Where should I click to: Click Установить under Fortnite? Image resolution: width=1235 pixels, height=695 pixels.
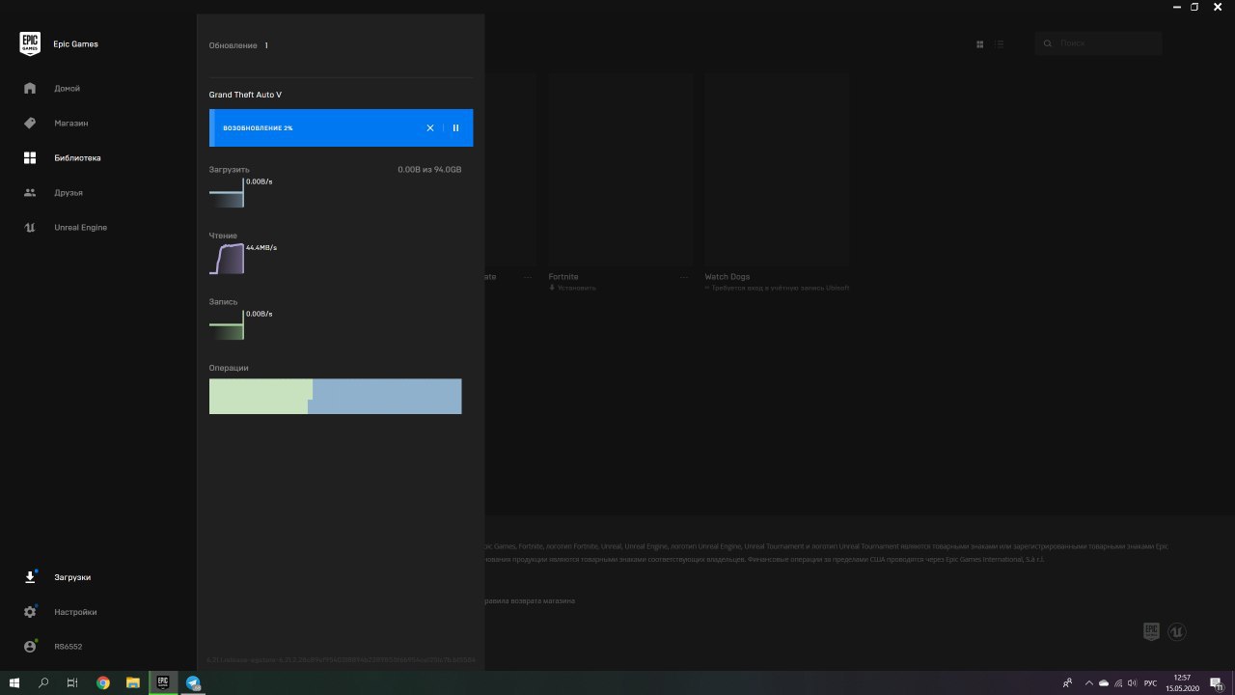(x=573, y=288)
